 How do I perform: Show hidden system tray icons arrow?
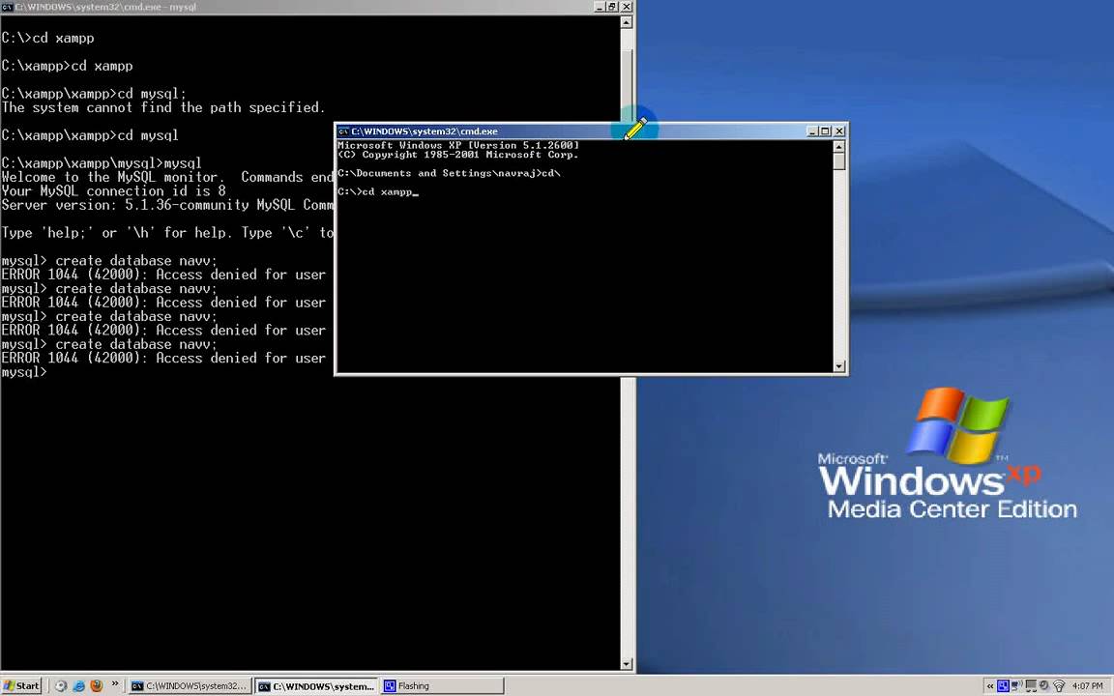tap(990, 686)
